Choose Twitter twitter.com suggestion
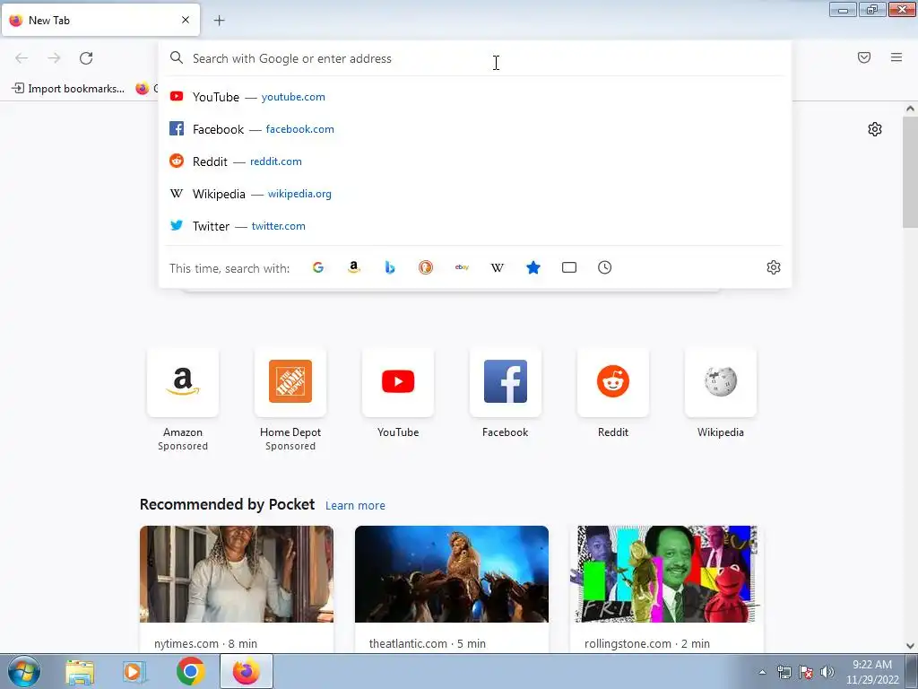Image resolution: width=918 pixels, height=689 pixels. (474, 225)
